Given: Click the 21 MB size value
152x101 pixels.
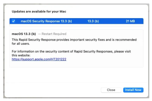Looking at the screenshot, I should (x=130, y=21).
